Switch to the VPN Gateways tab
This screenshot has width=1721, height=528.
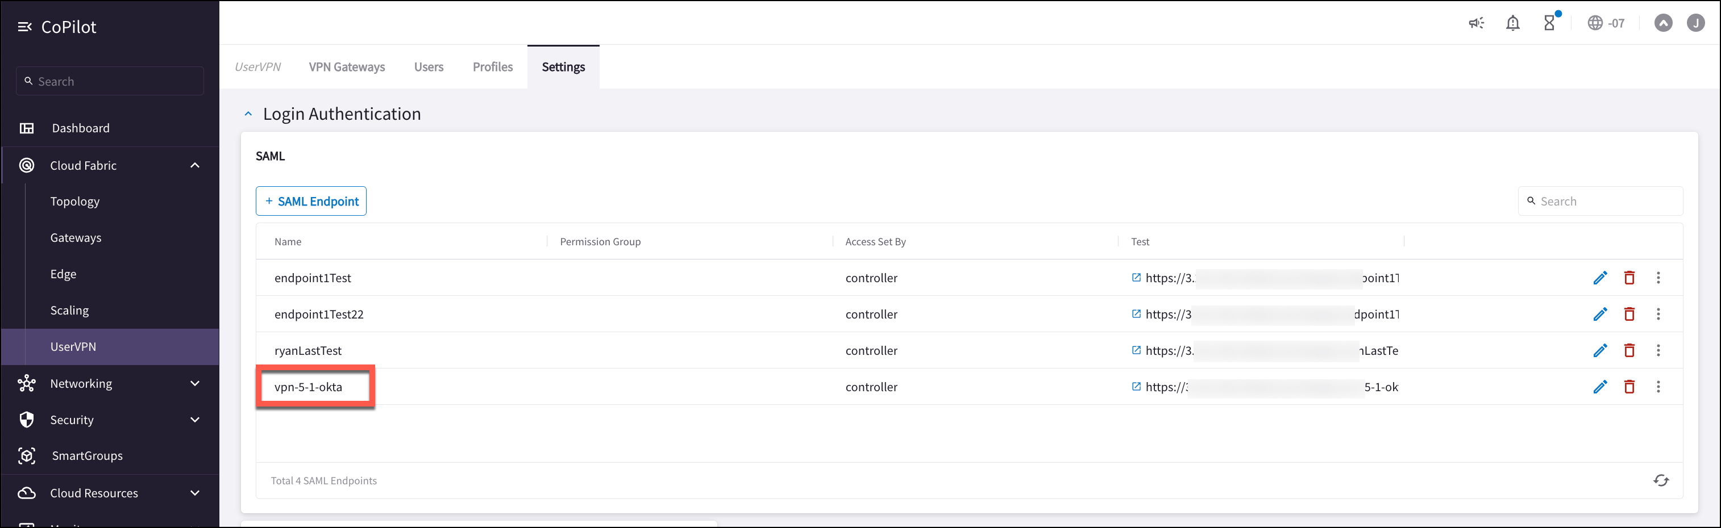[x=347, y=67]
